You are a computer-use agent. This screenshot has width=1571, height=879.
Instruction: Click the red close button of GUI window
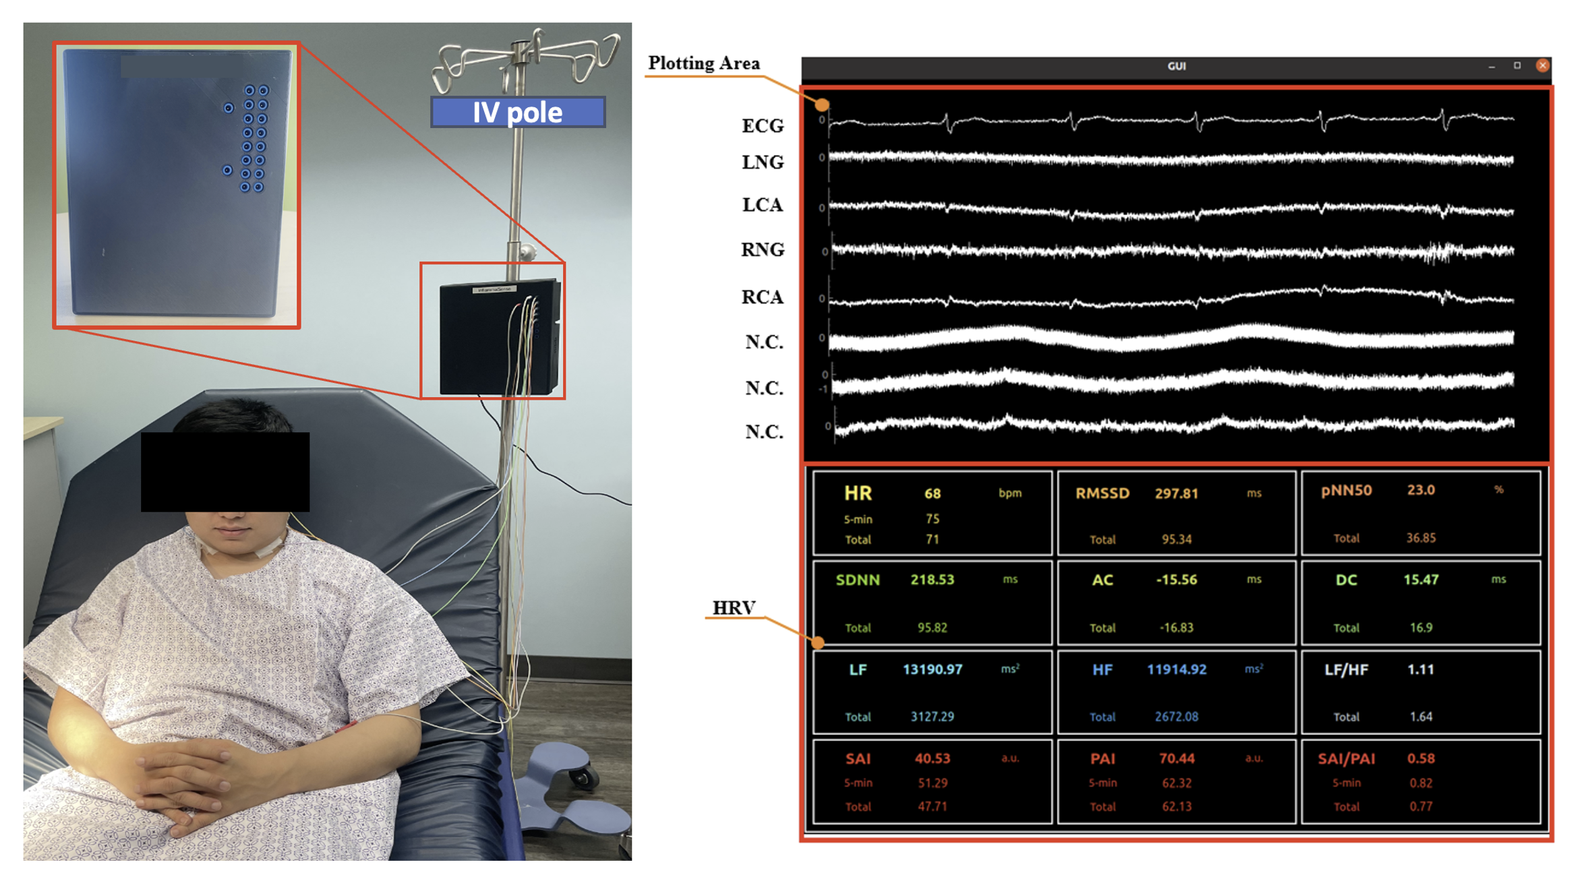[1542, 65]
